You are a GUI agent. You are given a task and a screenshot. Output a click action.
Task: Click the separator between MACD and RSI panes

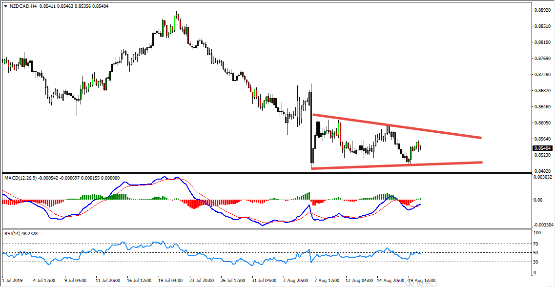coord(266,228)
